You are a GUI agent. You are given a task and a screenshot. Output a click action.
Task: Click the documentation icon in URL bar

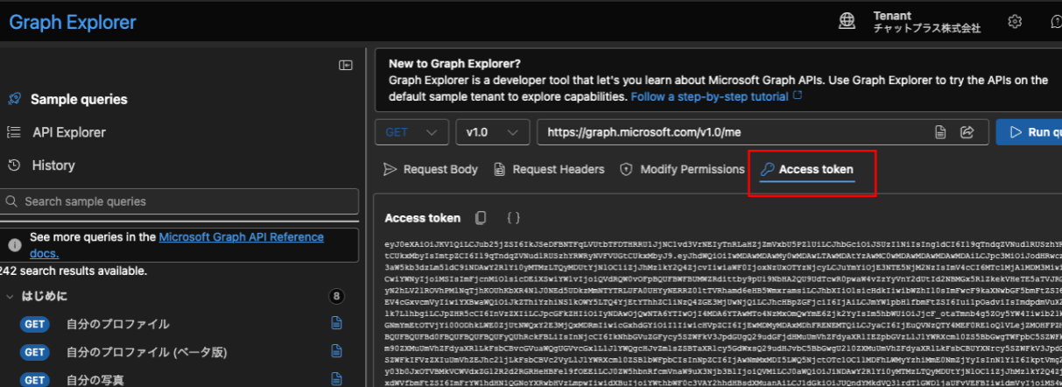point(940,132)
